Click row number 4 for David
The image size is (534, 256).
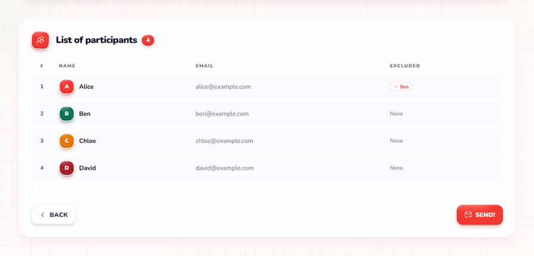click(42, 168)
